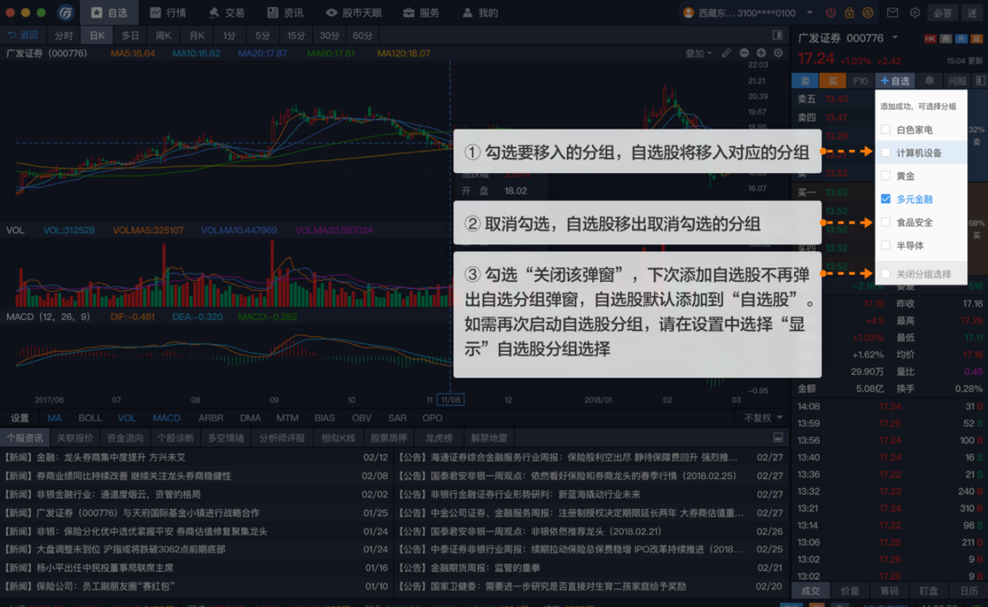Check 关闭分组选择 option

(x=885, y=273)
